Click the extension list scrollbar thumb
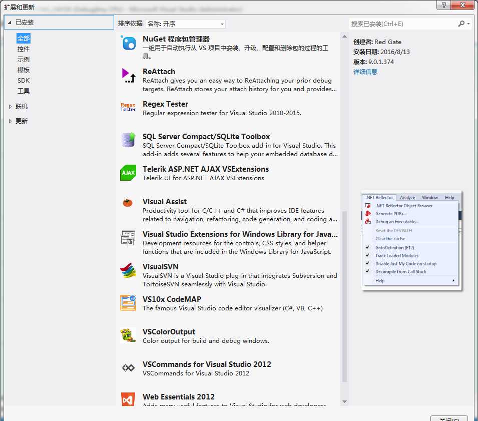478x421 pixels. point(344,296)
